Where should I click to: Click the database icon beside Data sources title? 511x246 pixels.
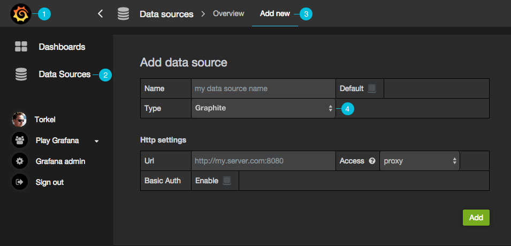coord(124,14)
